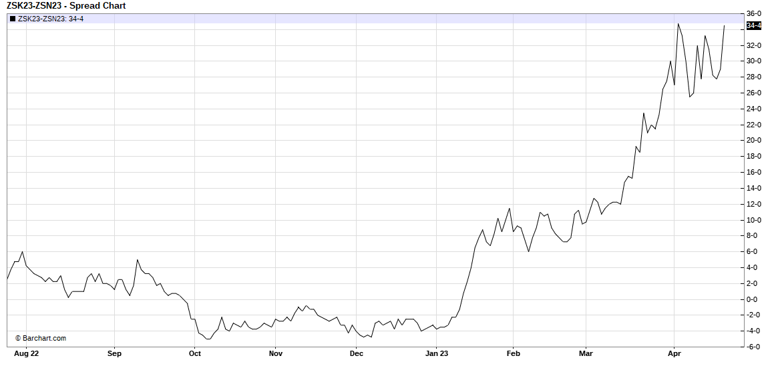772x374 pixels.
Task: Click the legend label ZSK23-ZSN23: 34-4
Action: (x=51, y=19)
